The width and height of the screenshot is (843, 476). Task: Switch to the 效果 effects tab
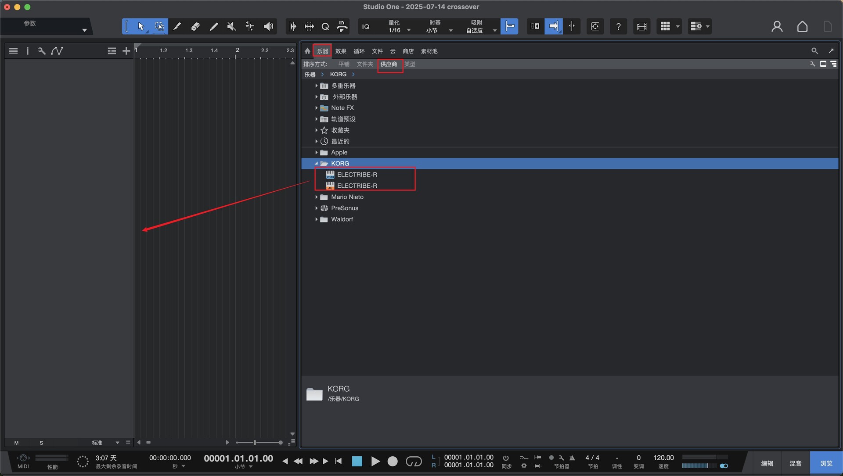[x=341, y=51]
